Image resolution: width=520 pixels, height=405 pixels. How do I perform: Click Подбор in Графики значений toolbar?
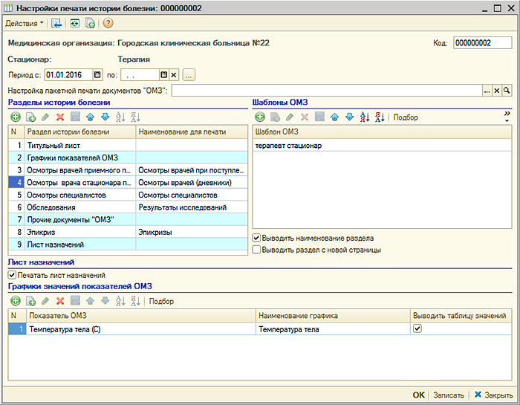(x=162, y=301)
